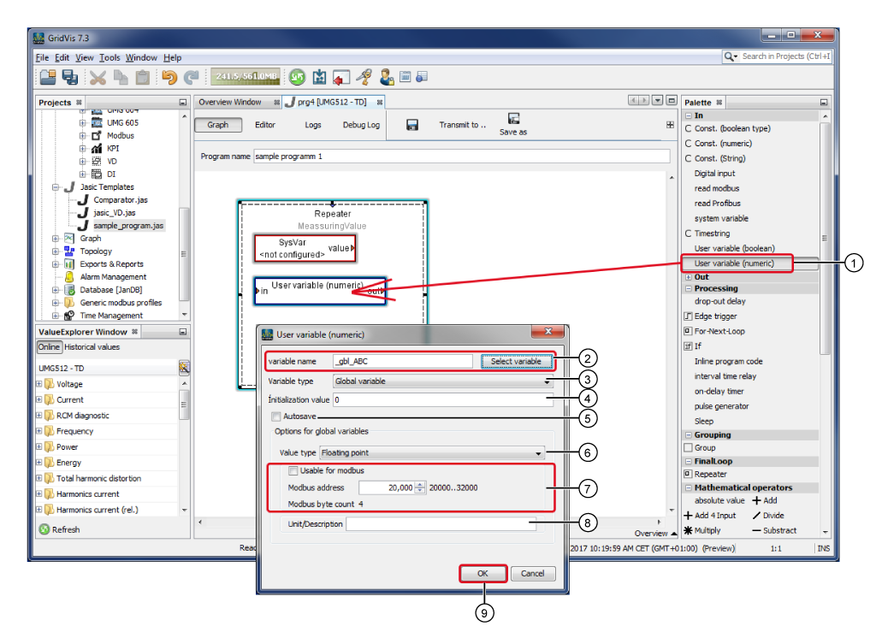Screen dimensions: 876x632
Task: Click the Undo arrow in the toolbar
Action: point(169,77)
